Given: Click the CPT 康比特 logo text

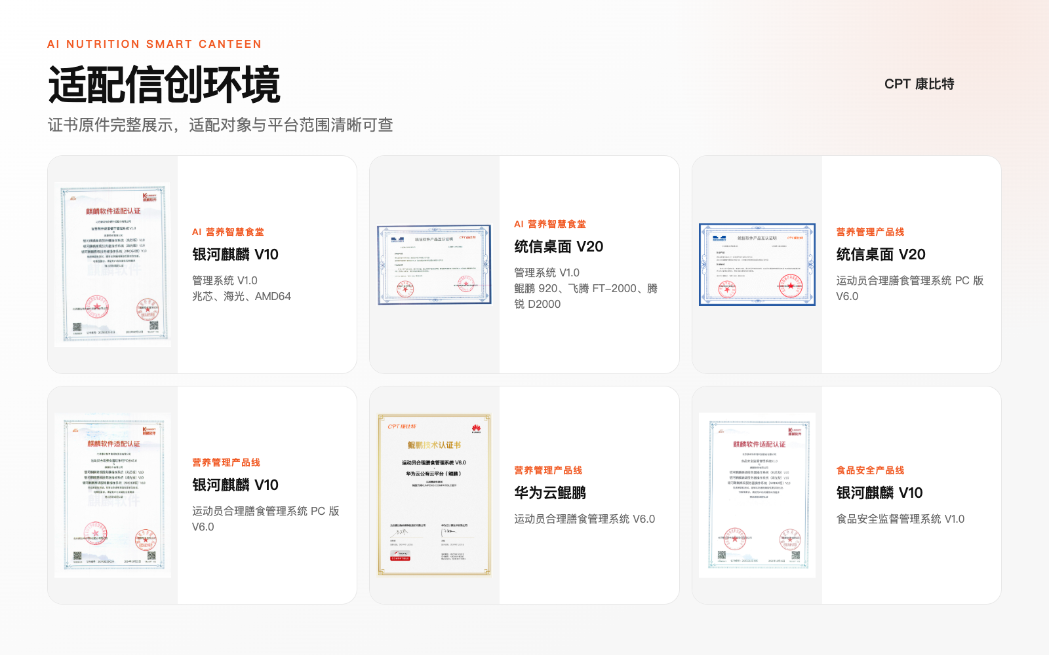Looking at the screenshot, I should 919,84.
